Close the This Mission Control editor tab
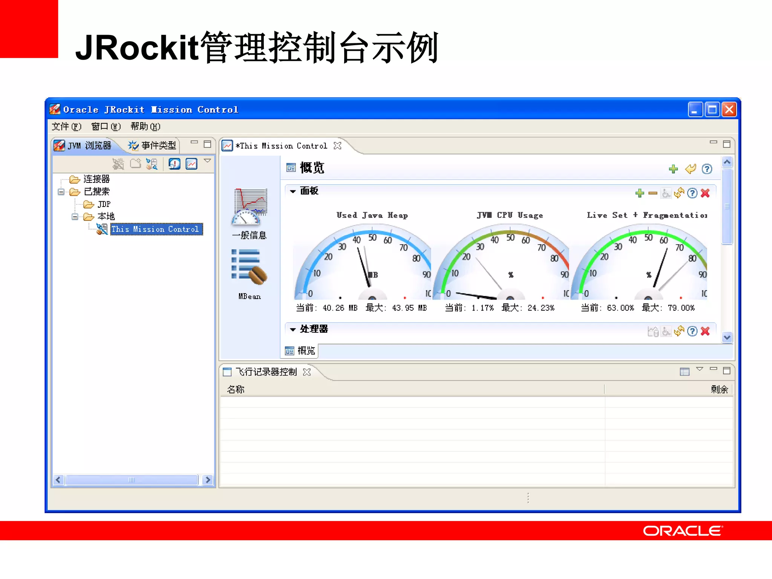The height and width of the screenshot is (579, 772). click(337, 146)
